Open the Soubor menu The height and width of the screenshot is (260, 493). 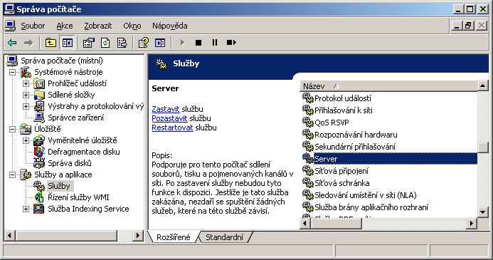[33, 26]
